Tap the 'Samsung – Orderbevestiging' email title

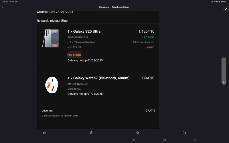point(114,7)
